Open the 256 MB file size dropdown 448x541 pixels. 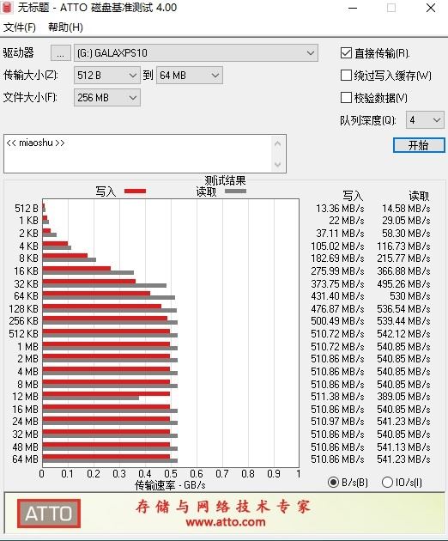click(107, 98)
